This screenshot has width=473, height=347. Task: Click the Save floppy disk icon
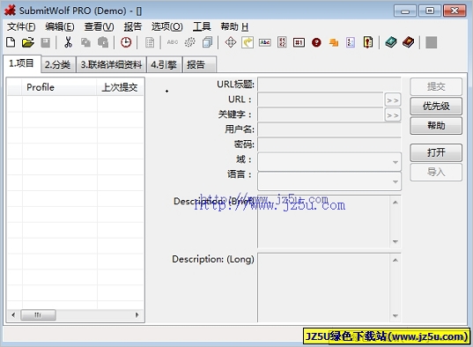click(x=46, y=42)
